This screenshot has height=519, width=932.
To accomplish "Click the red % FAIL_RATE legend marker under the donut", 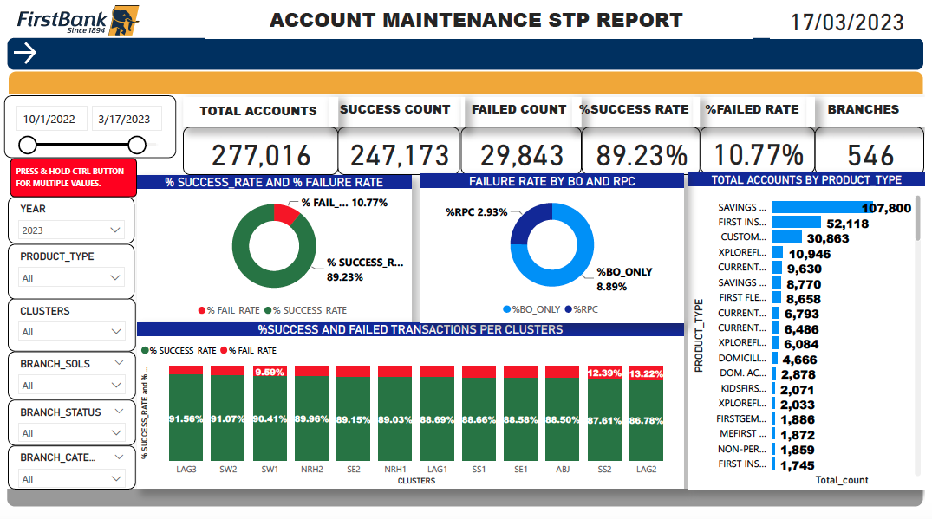I will 202,310.
